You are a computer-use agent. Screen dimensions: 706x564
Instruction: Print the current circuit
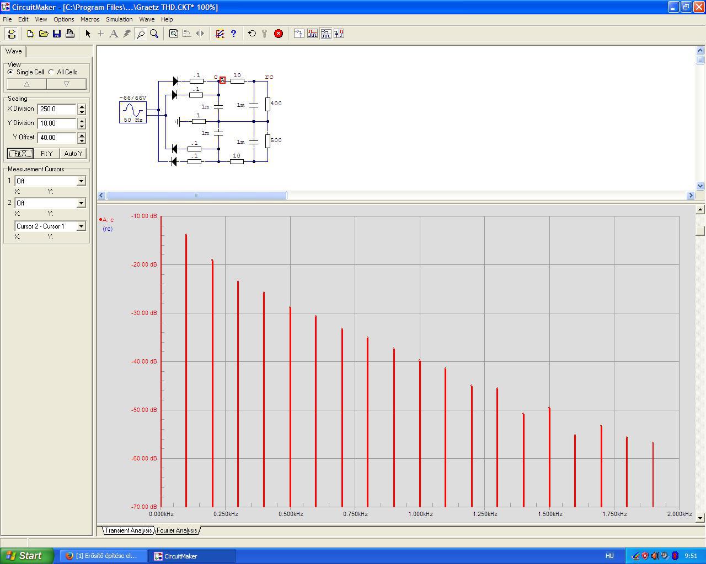click(70, 34)
